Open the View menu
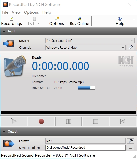The height and width of the screenshot is (159, 137). coord(16,12)
